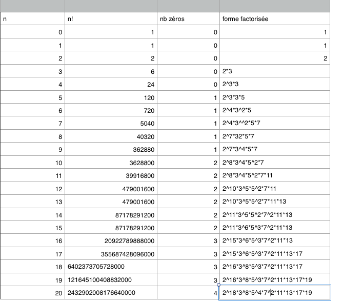The height and width of the screenshot is (301, 343).
Task: Click the zero count cell for n=20
Action: click(x=188, y=293)
